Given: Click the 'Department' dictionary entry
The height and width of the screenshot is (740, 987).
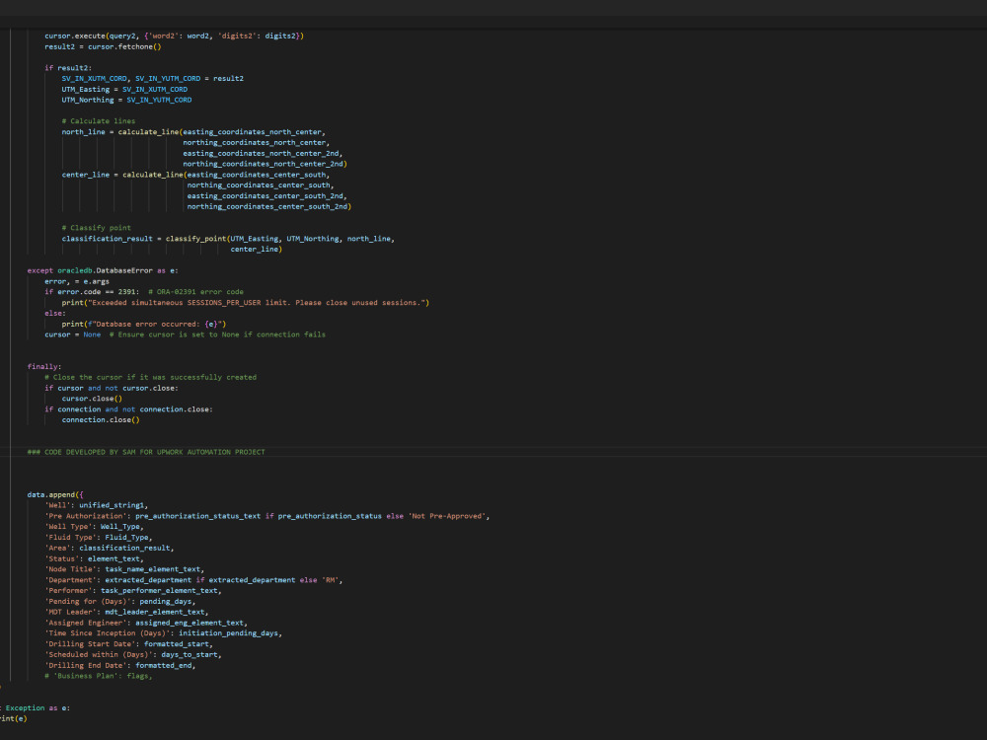Looking at the screenshot, I should tap(193, 580).
